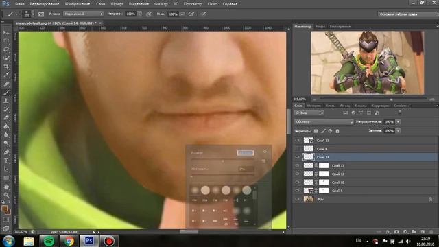Select the Pen tool
The height and width of the screenshot is (247, 439).
(6, 152)
